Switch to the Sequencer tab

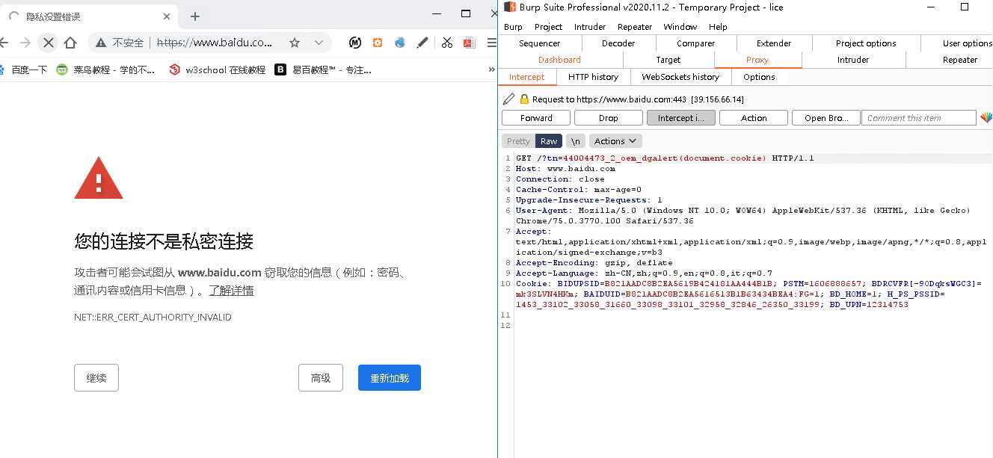539,43
